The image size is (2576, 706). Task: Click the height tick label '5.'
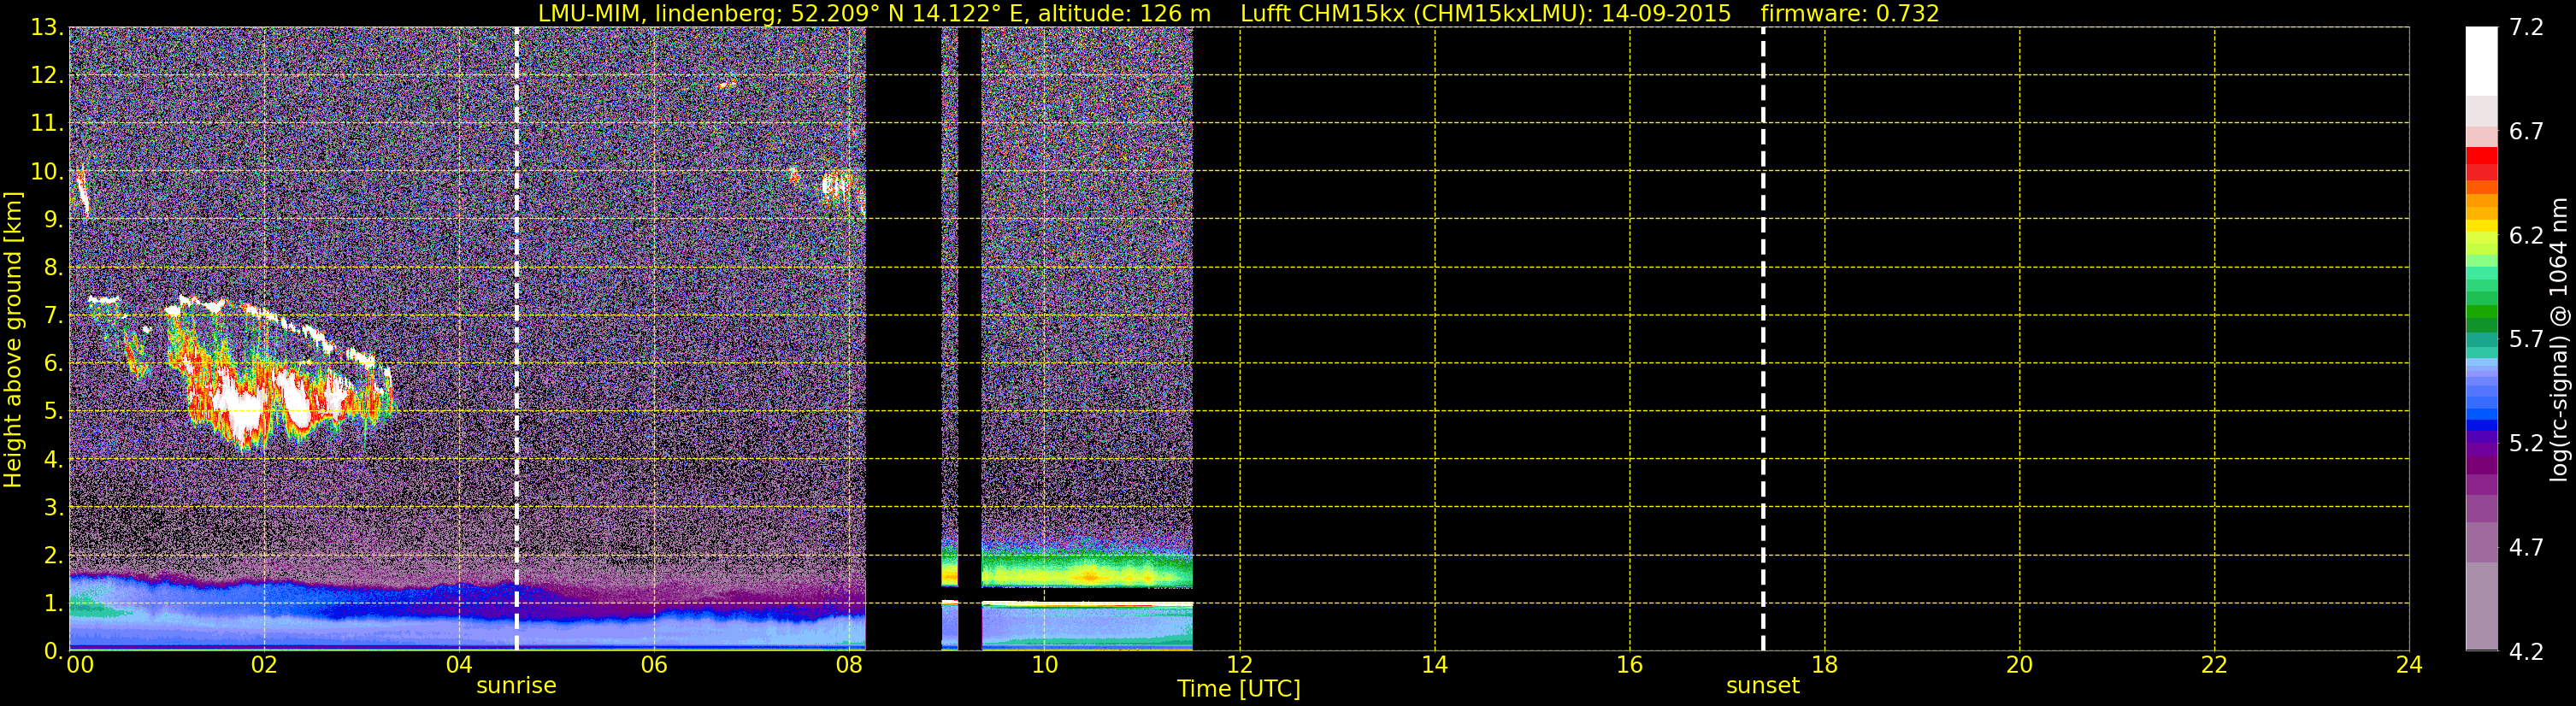(x=53, y=411)
